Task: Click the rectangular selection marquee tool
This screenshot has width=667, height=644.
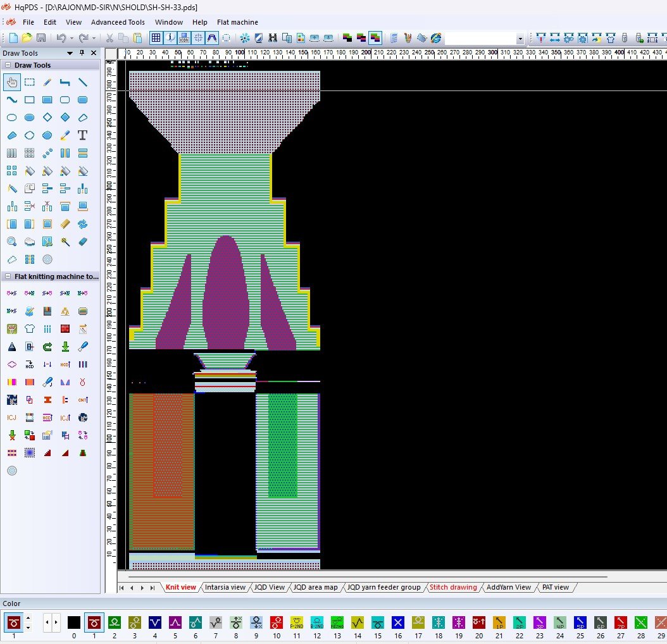Action: pos(29,82)
